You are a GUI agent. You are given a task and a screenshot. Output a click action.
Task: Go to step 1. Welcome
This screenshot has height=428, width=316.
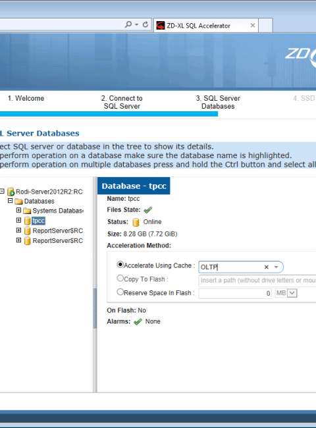(x=26, y=98)
